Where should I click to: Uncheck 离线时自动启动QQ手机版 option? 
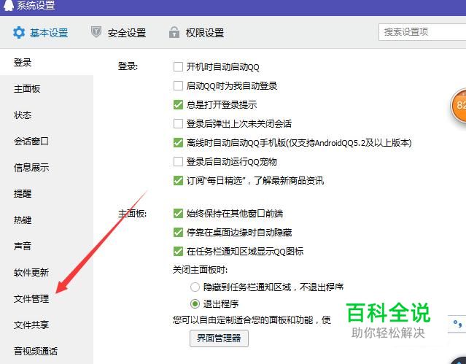pos(178,142)
